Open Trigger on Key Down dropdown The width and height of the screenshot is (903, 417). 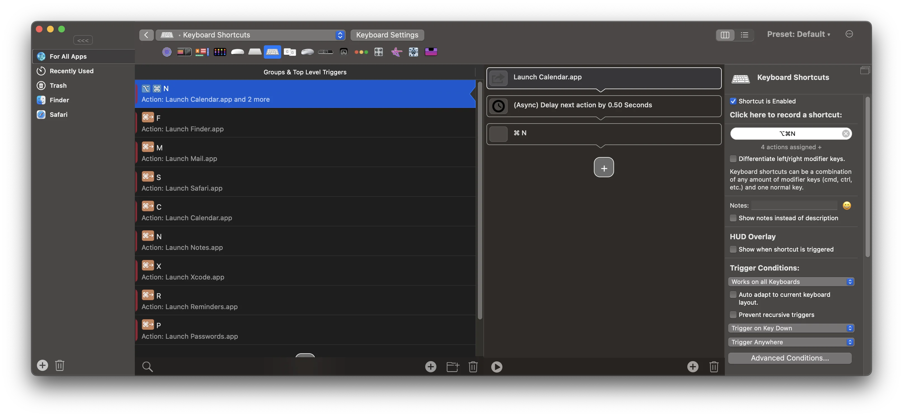click(791, 328)
